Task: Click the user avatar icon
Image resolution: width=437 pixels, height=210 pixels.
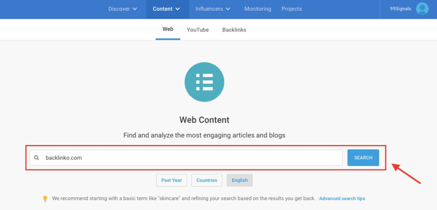Action: point(422,9)
